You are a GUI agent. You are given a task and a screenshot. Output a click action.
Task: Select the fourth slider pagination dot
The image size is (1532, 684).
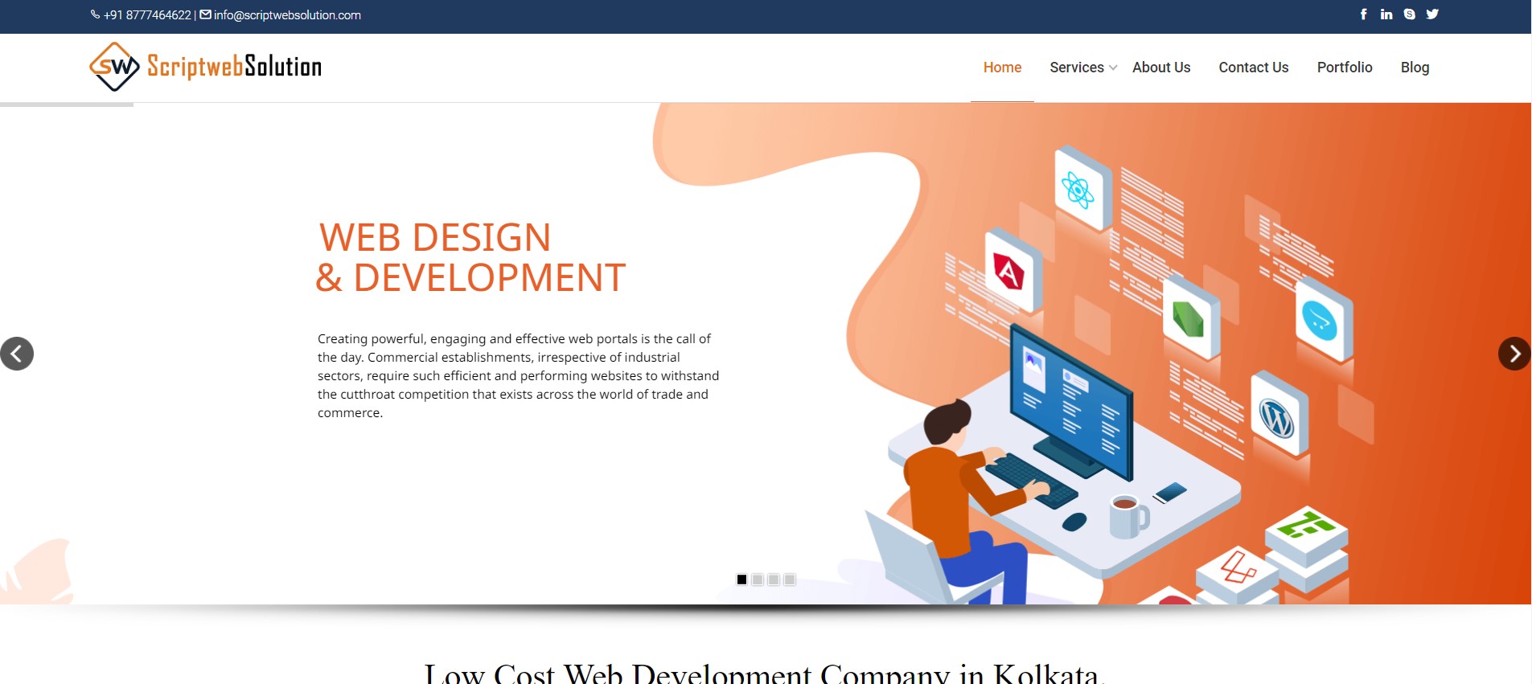click(x=790, y=580)
